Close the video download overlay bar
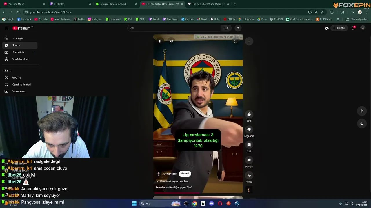Viewport: 371px width, 208px height. [x=241, y=37]
